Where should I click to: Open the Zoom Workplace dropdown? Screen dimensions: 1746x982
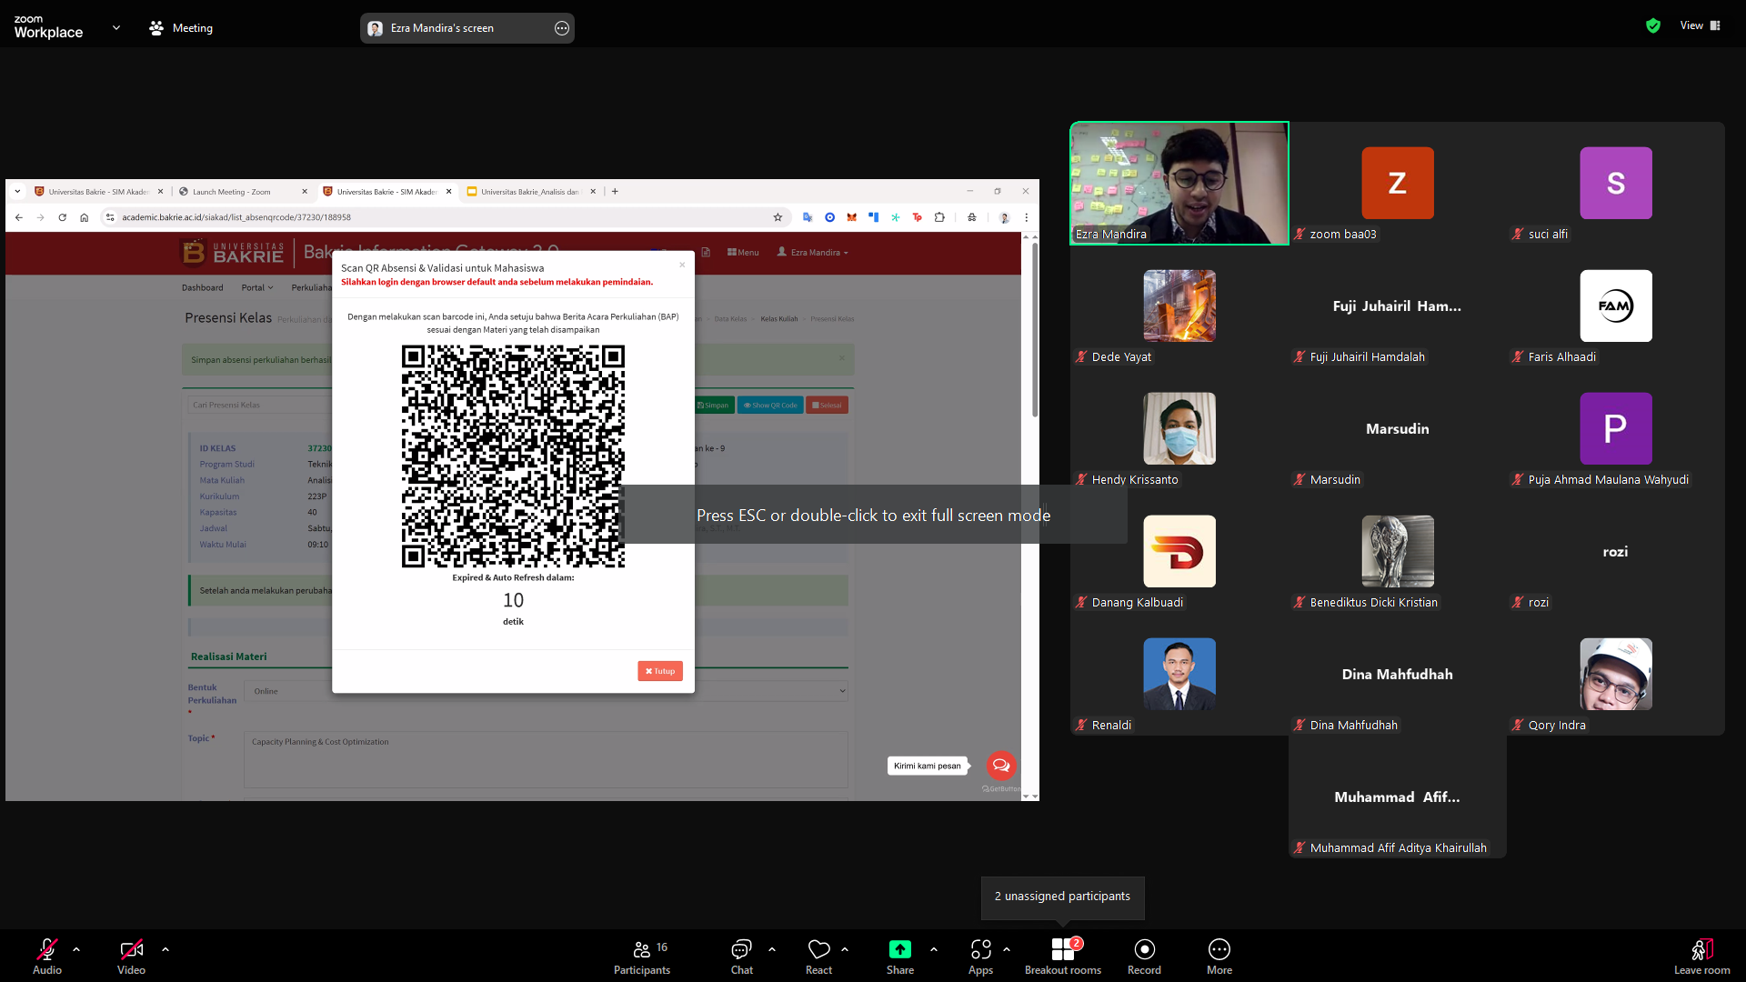click(116, 28)
